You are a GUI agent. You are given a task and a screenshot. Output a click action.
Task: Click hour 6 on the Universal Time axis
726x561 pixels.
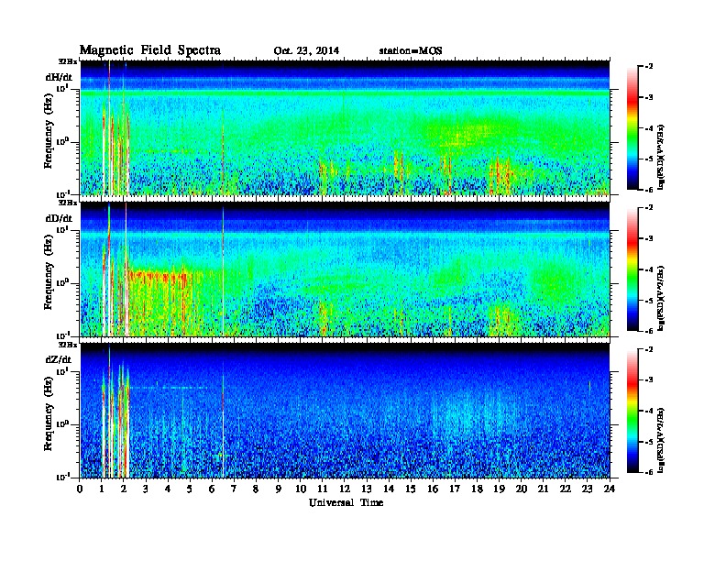coord(212,489)
